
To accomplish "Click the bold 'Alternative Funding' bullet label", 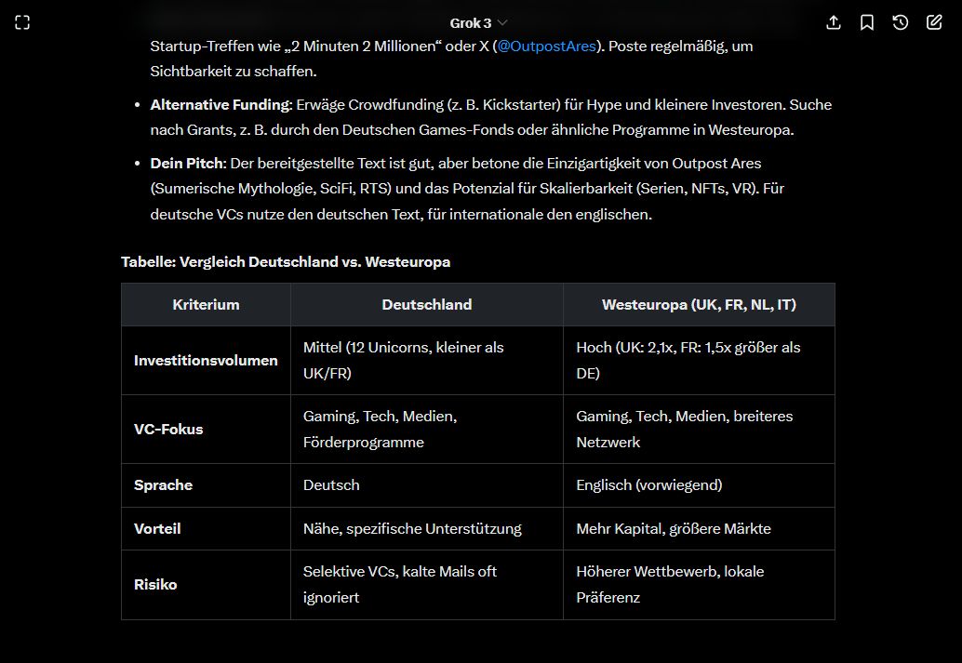I will (221, 105).
